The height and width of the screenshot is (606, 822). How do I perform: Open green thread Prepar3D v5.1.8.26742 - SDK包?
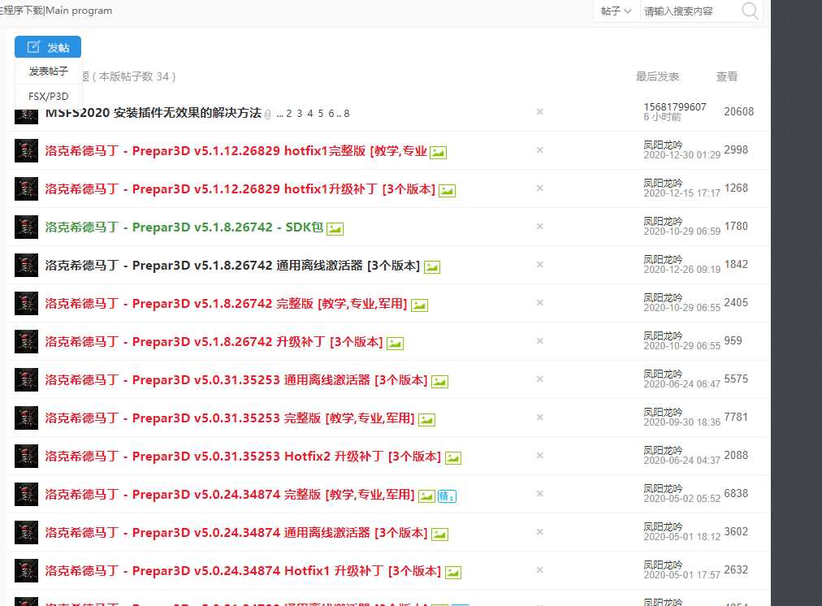[x=184, y=227]
